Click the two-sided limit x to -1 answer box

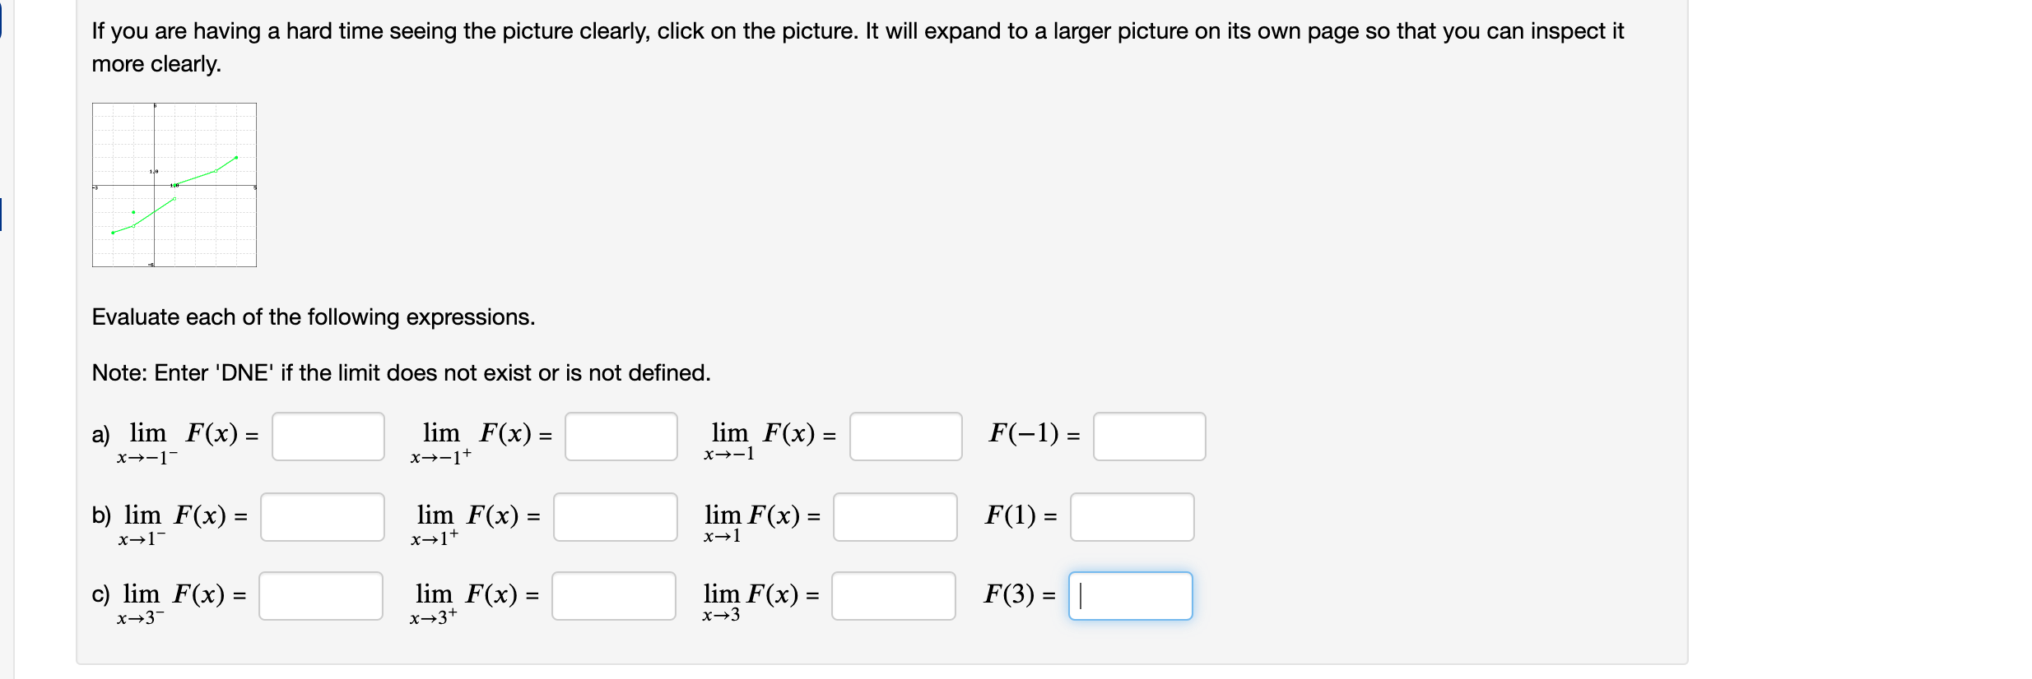(905, 436)
